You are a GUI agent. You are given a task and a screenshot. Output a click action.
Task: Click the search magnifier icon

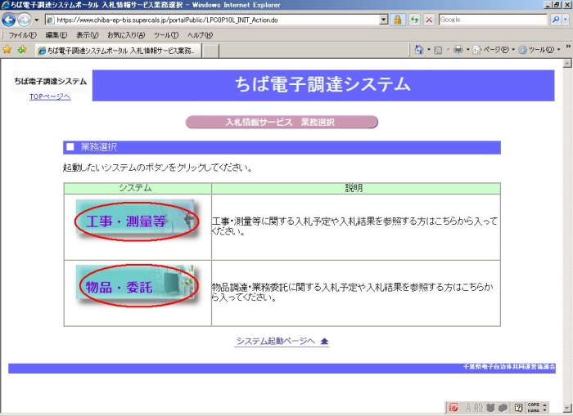coord(556,20)
